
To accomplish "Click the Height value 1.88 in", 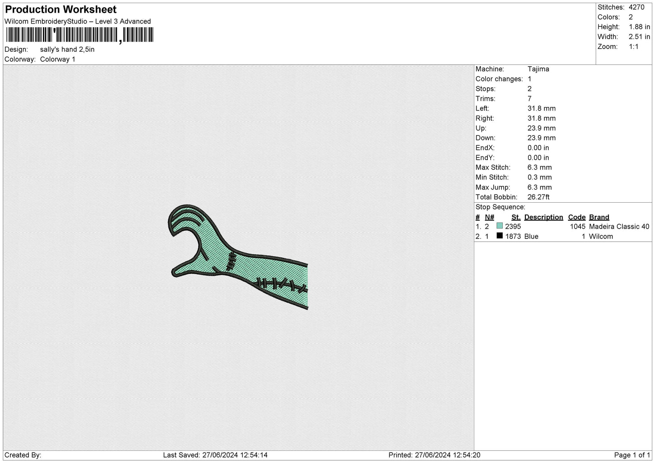I will tap(639, 27).
